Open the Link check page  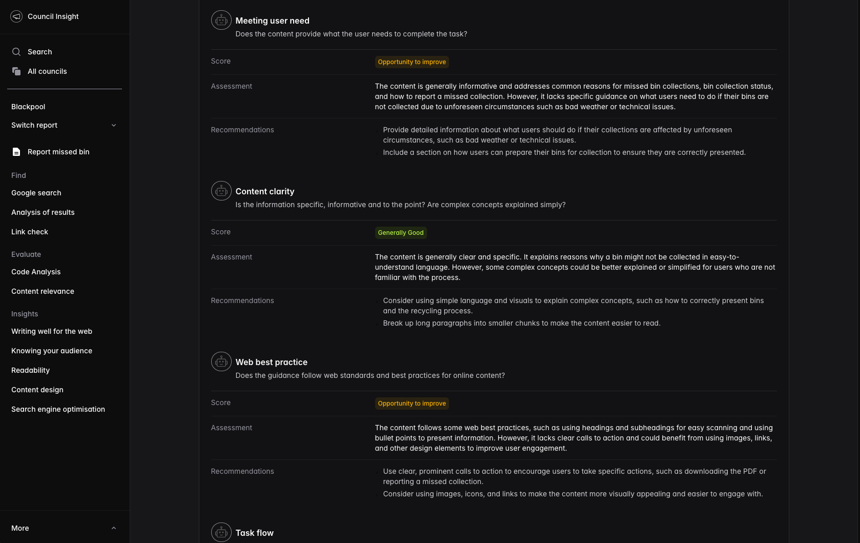(30, 232)
